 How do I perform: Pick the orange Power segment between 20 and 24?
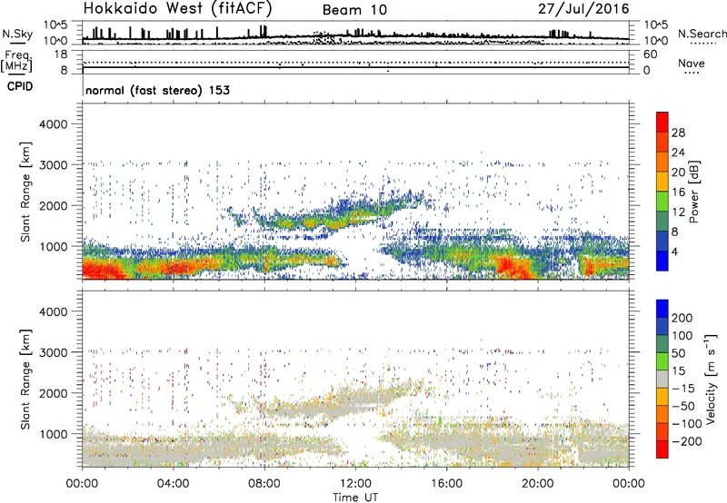pos(662,162)
